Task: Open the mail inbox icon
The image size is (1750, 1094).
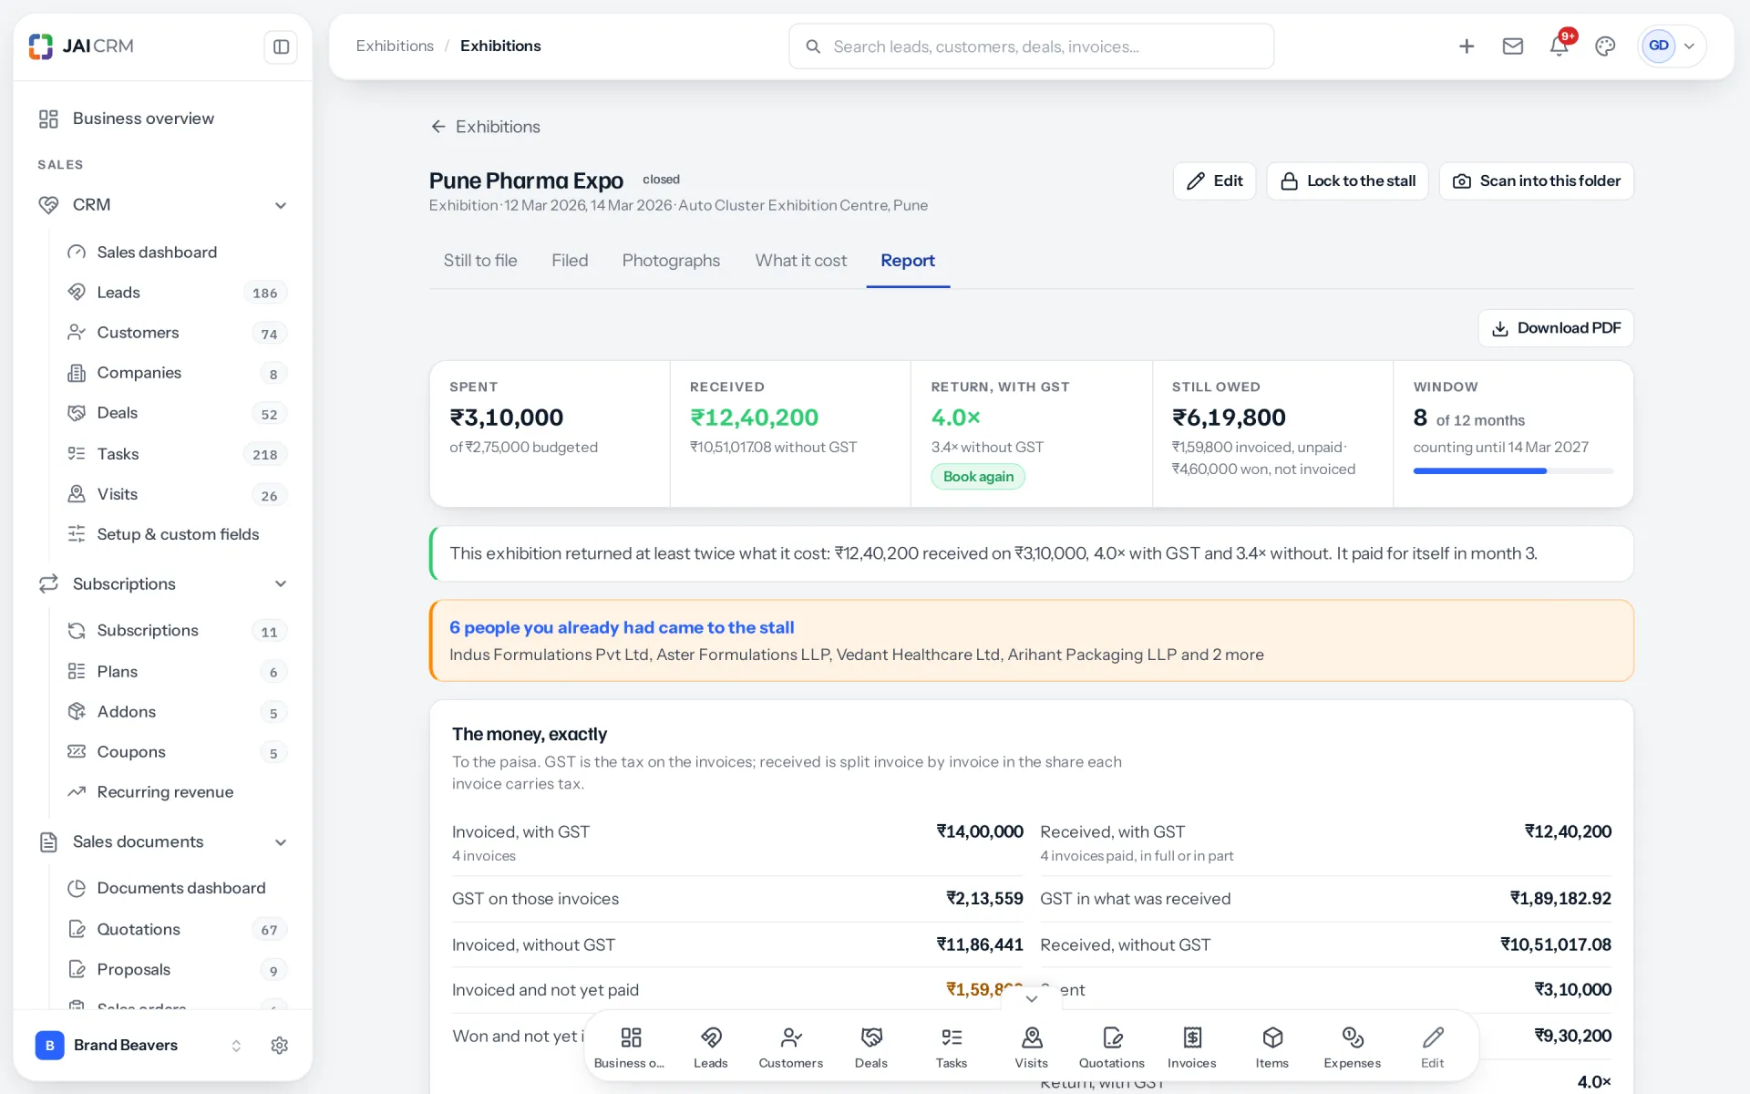Action: point(1513,46)
